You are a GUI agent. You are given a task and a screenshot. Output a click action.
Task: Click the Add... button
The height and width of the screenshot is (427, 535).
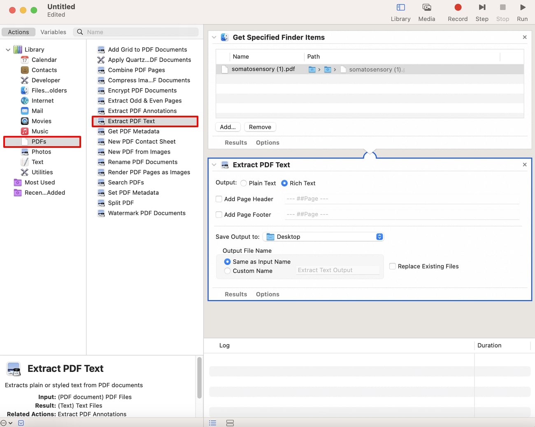(x=228, y=127)
